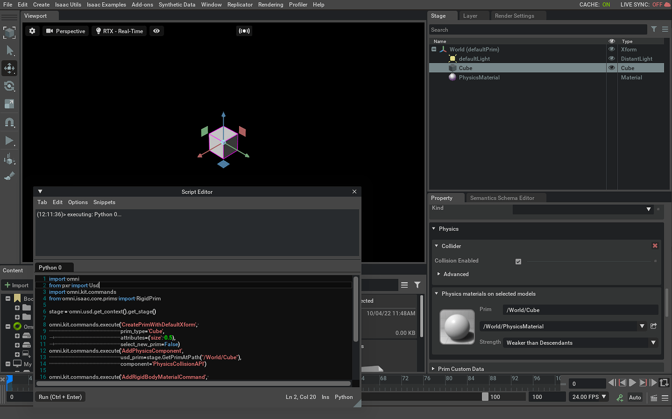Open the Isaac Examples menu
Viewport: 672px width, 419px height.
tap(106, 4)
